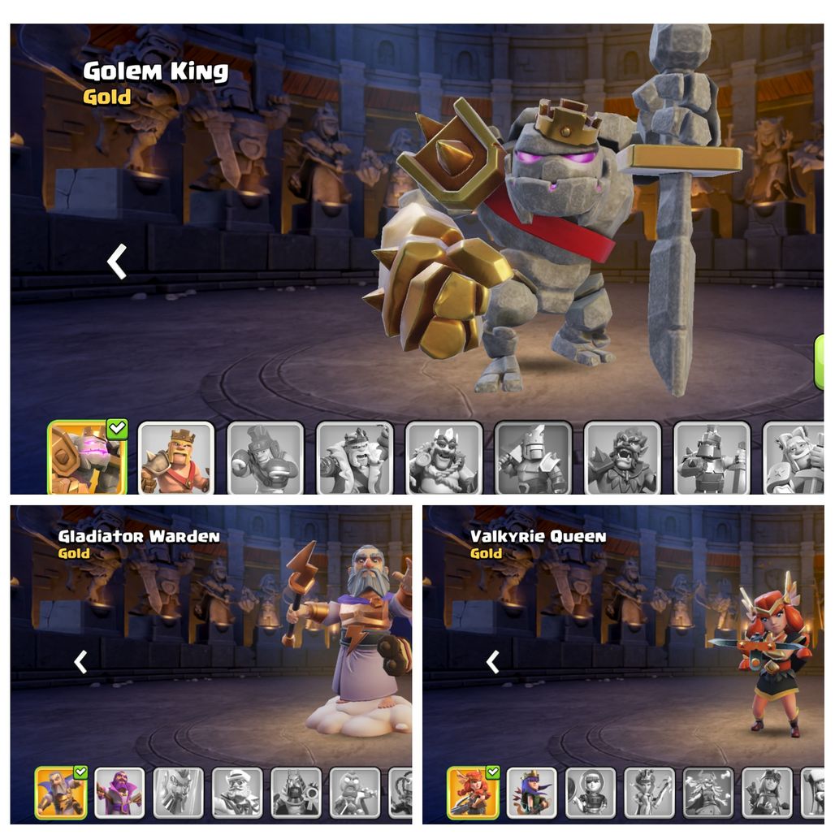Go back using arrow in Valkyrie Queen panel
The image size is (835, 835).
tap(492, 662)
